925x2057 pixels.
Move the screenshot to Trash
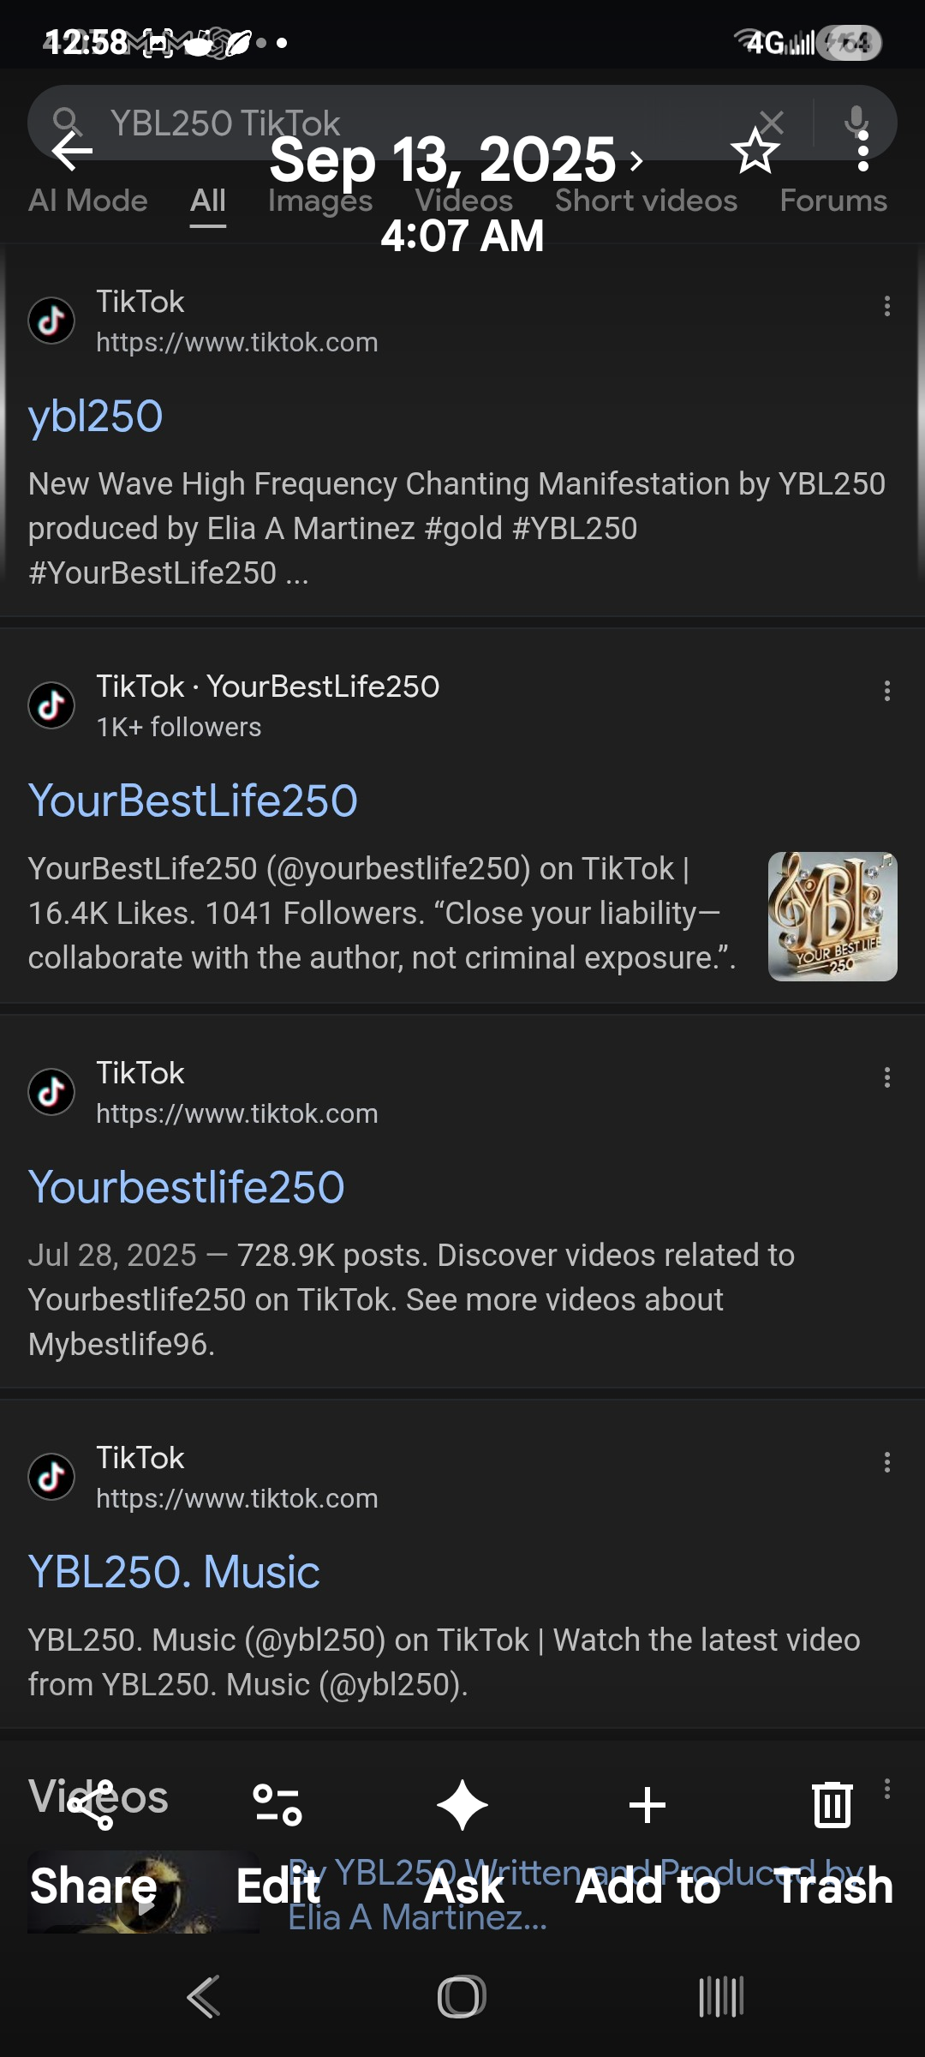(x=832, y=1805)
